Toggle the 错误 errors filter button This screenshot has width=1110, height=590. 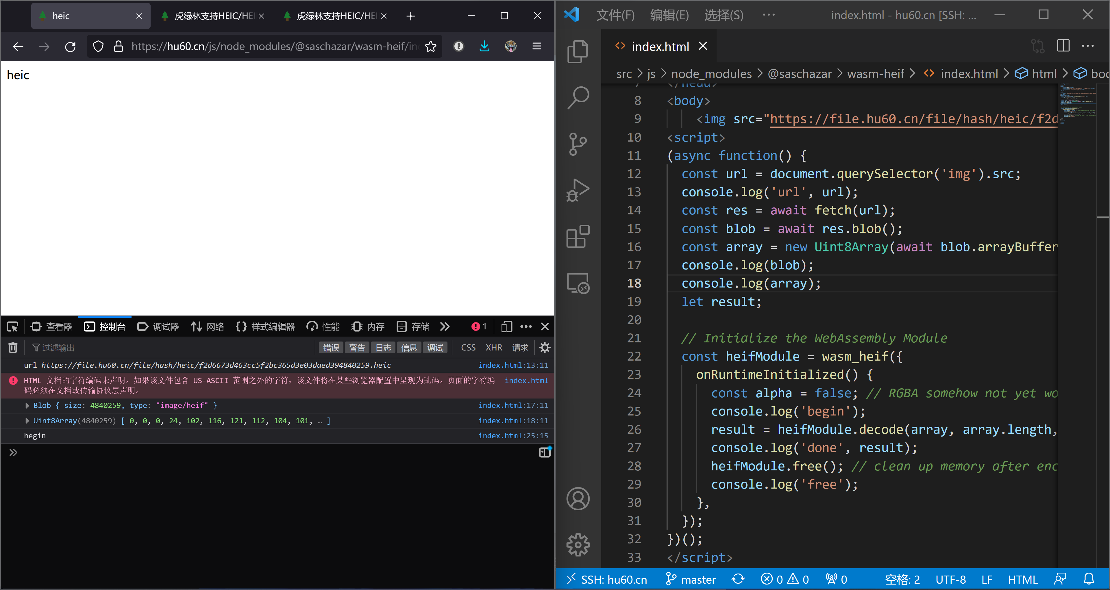click(x=331, y=348)
